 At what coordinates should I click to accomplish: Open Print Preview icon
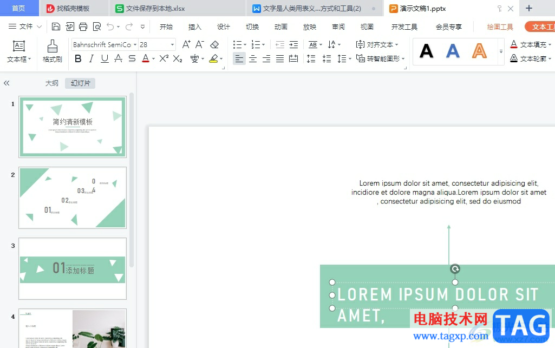click(97, 27)
